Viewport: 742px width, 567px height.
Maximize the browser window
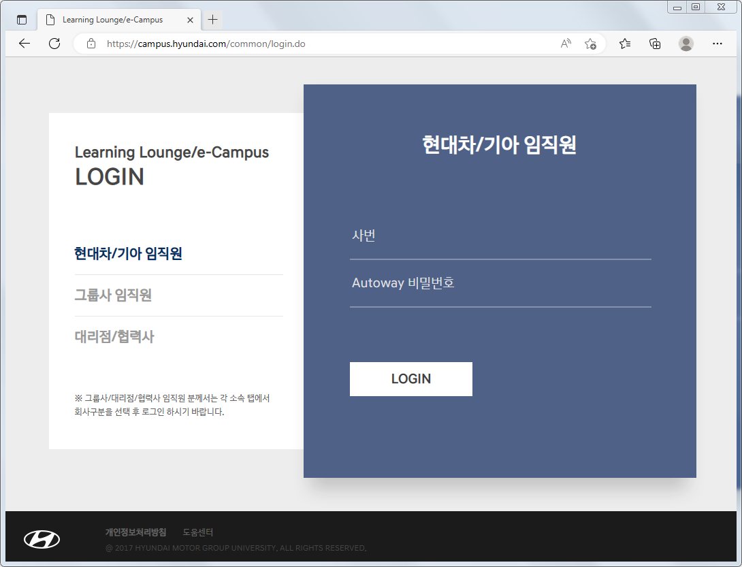click(x=696, y=7)
